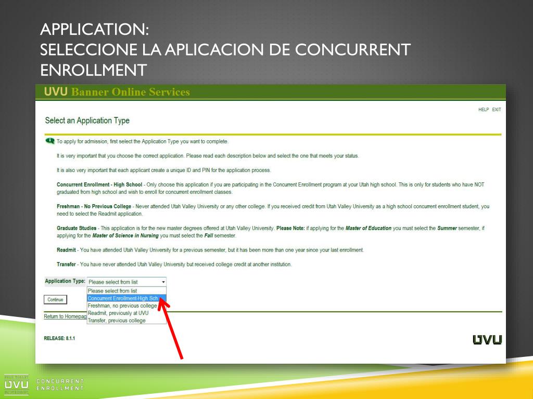Screen dimensions: 533x399
Task: Click the 'Readmit' bold description text
Action: [66, 250]
